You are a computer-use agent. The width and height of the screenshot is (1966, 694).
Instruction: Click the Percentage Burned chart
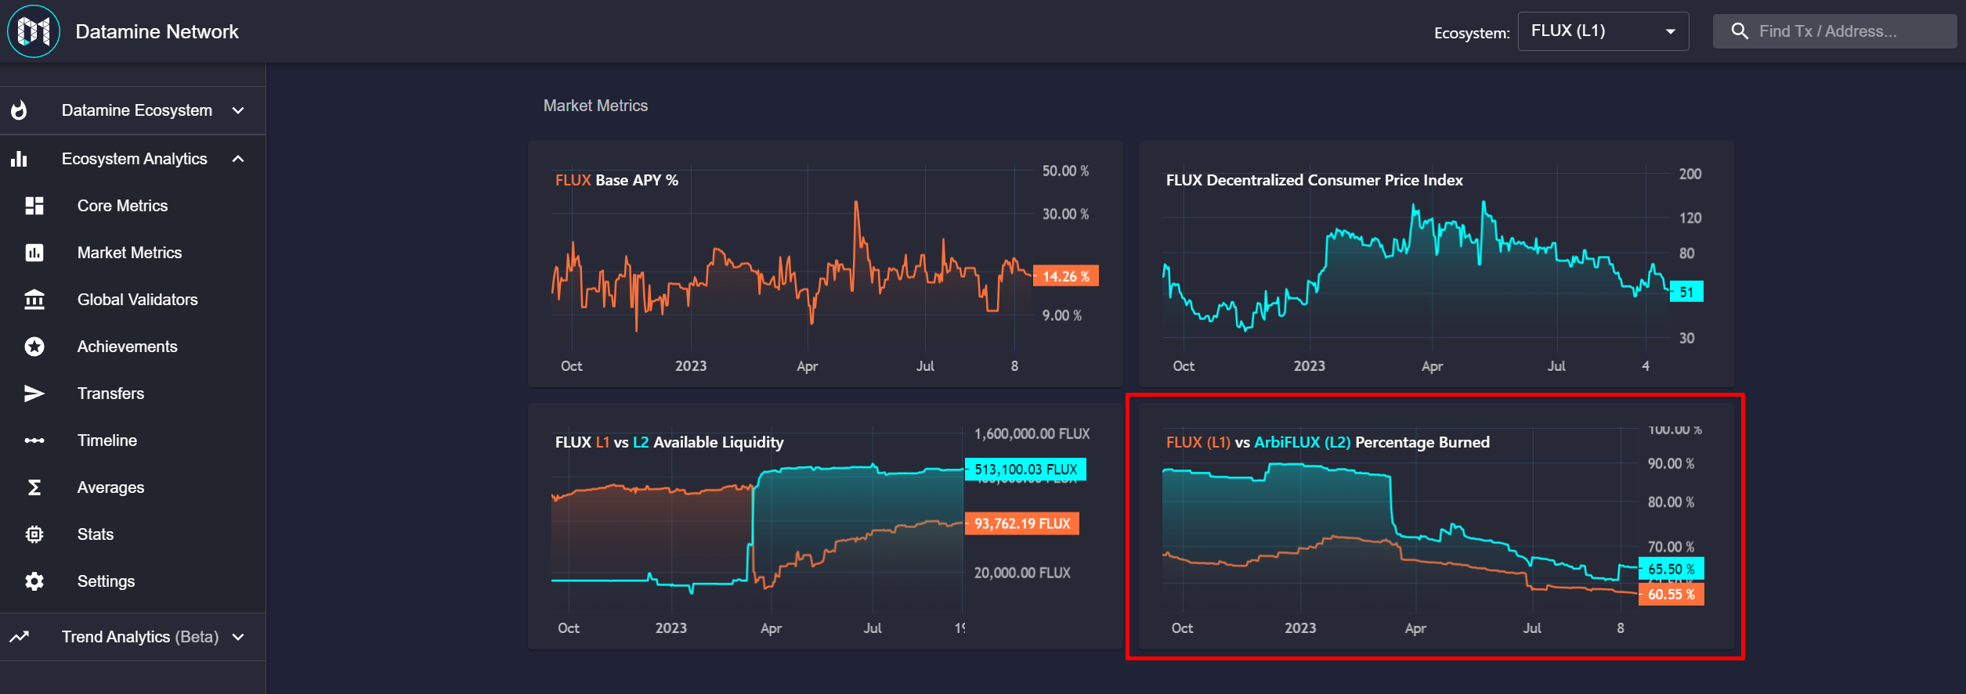pos(1435,526)
